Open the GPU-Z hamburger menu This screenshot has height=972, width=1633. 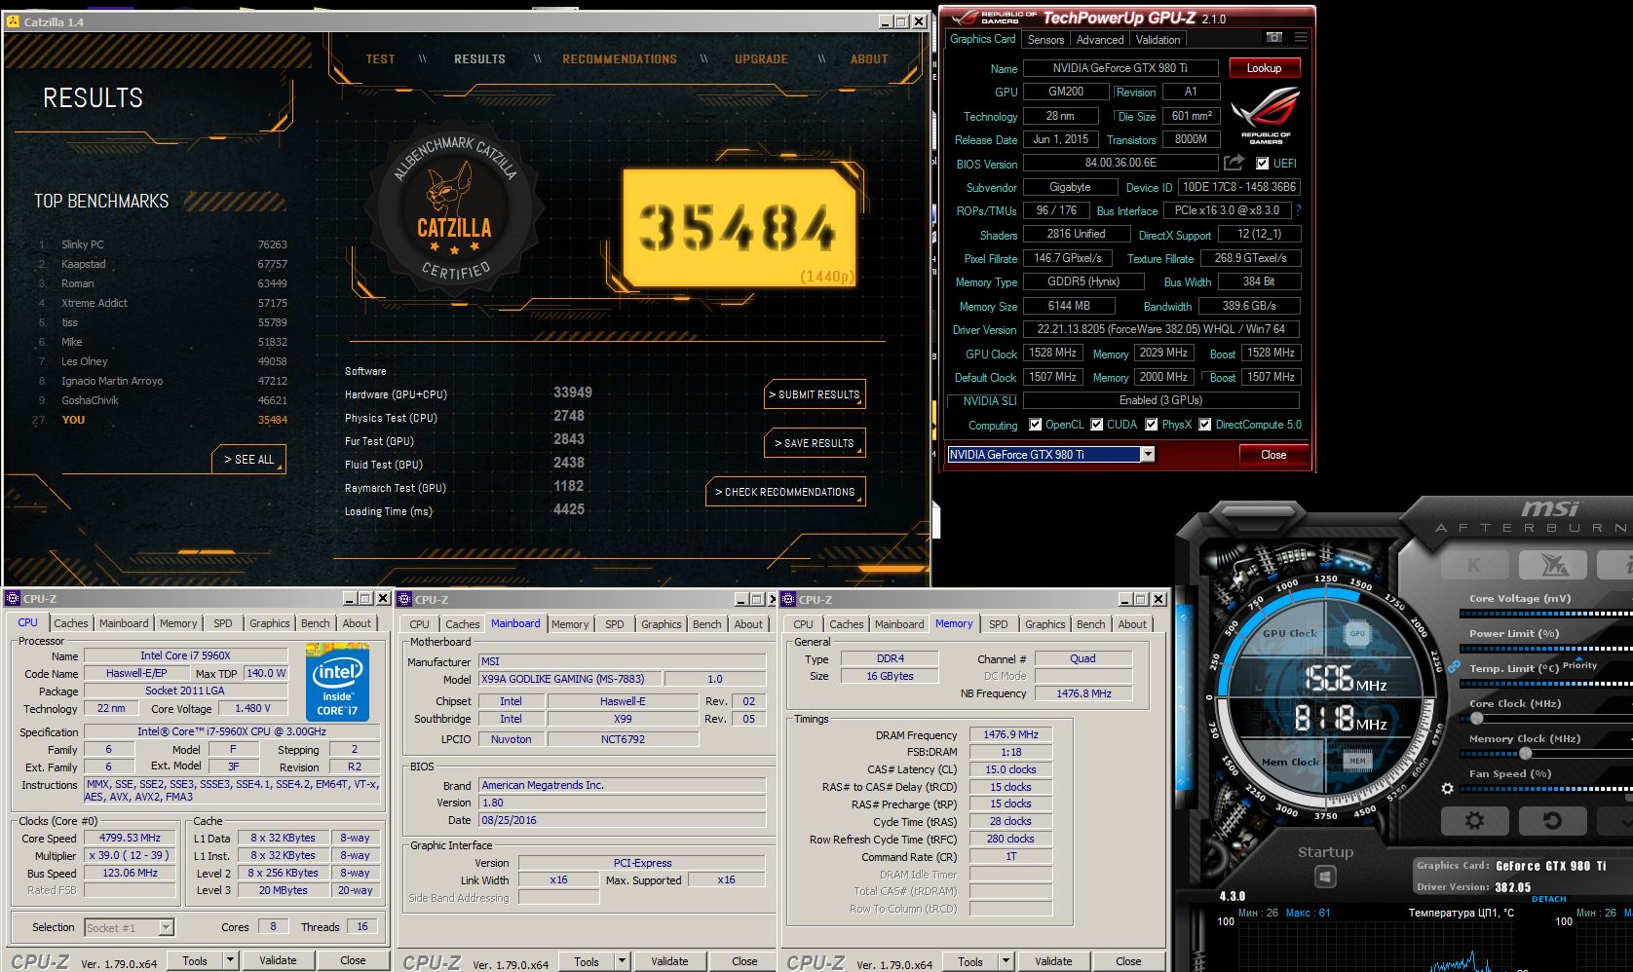1300,38
